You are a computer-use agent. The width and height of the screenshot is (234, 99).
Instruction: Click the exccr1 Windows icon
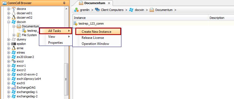click(14, 66)
